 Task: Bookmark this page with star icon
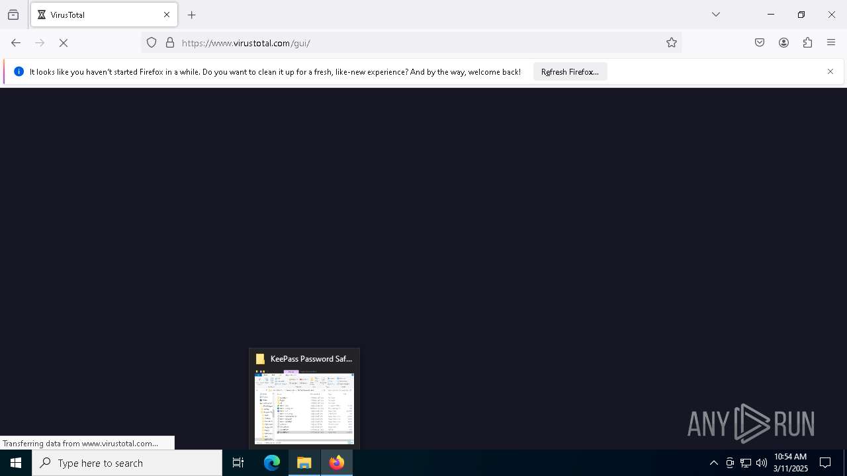point(672,43)
